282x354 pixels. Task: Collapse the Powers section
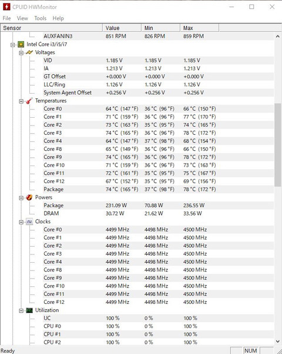click(21, 198)
